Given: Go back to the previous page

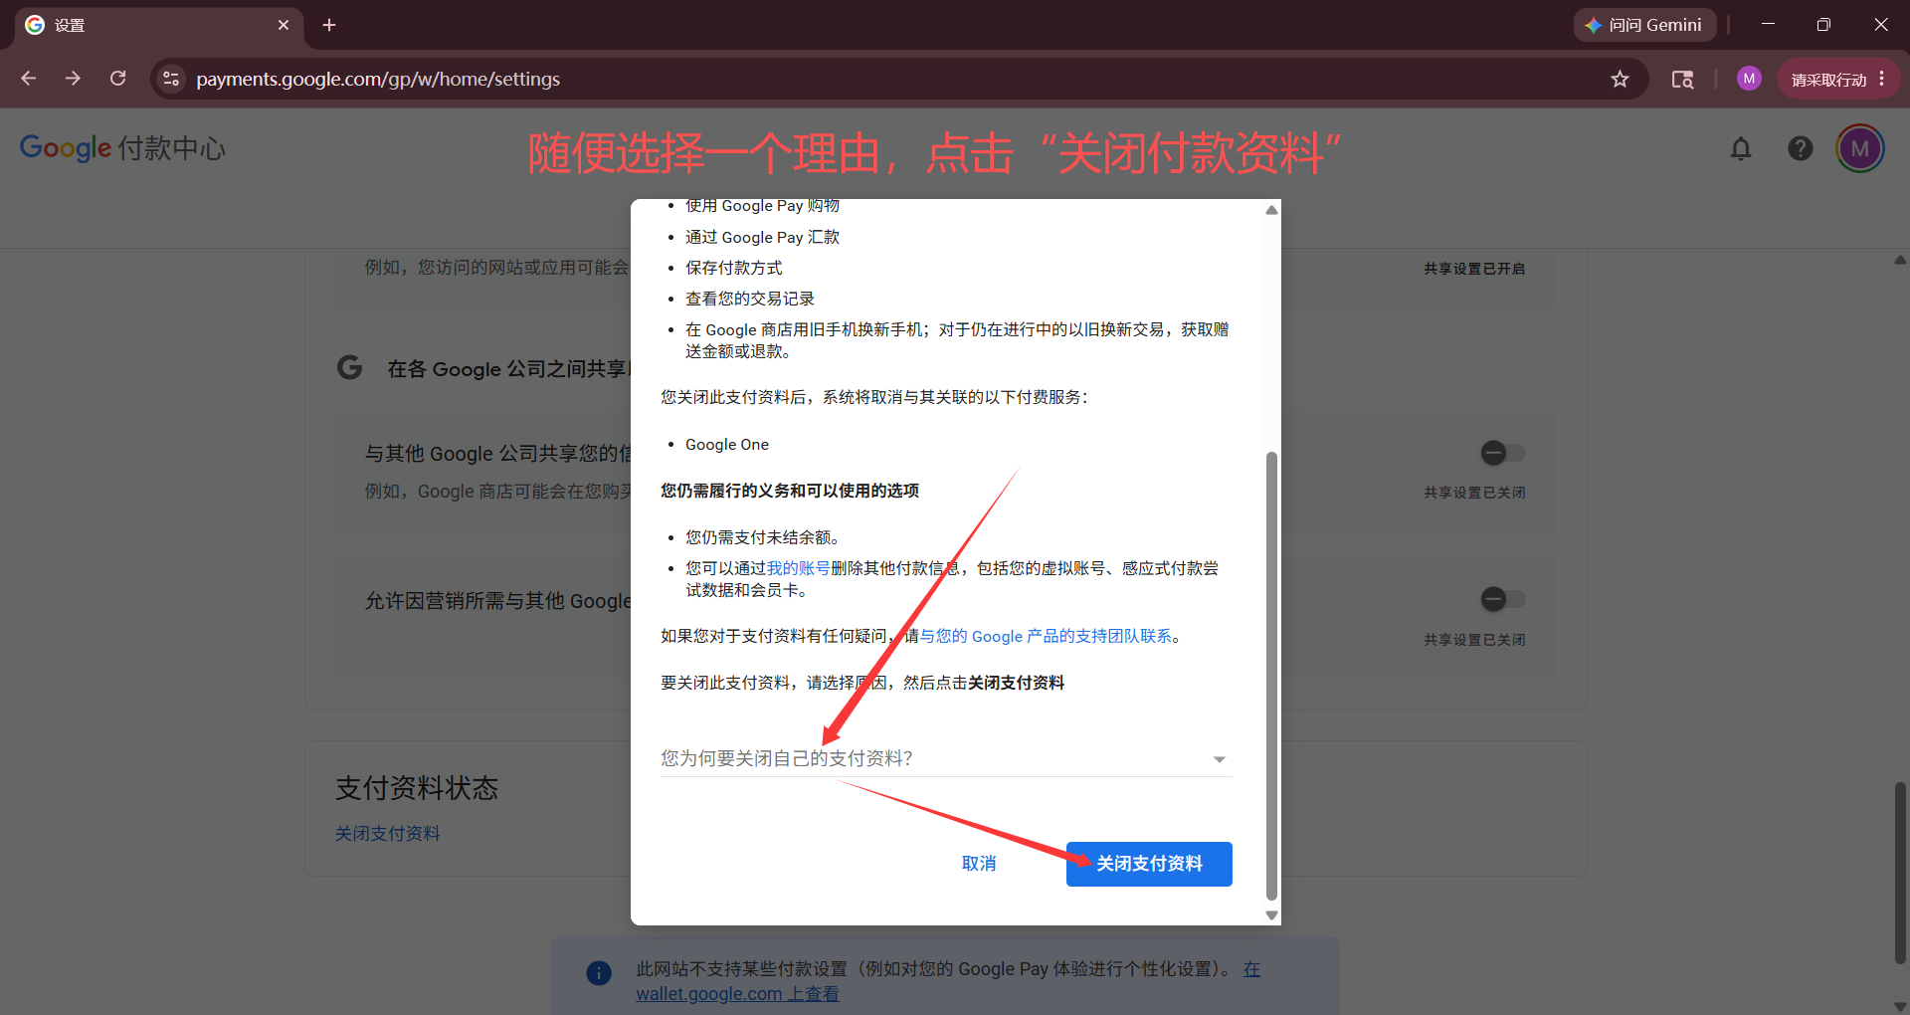Looking at the screenshot, I should [28, 79].
